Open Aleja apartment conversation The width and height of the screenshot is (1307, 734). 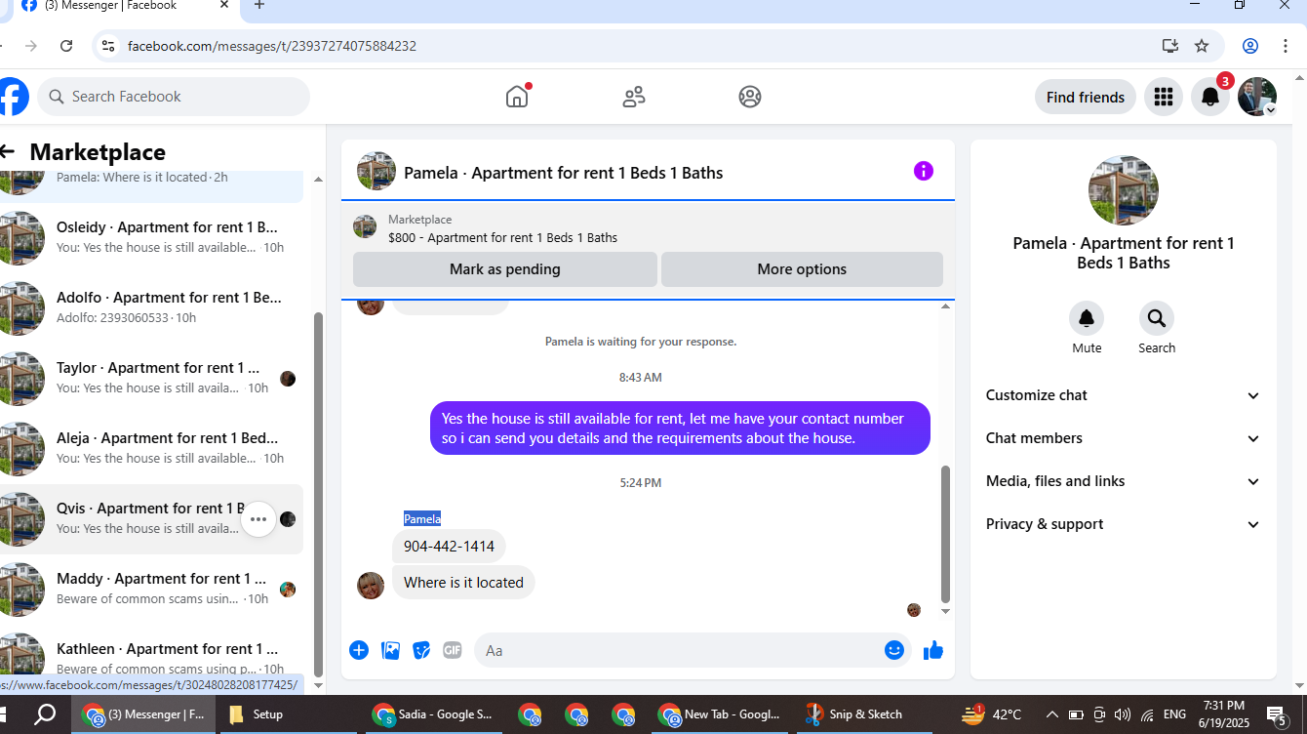click(x=151, y=447)
